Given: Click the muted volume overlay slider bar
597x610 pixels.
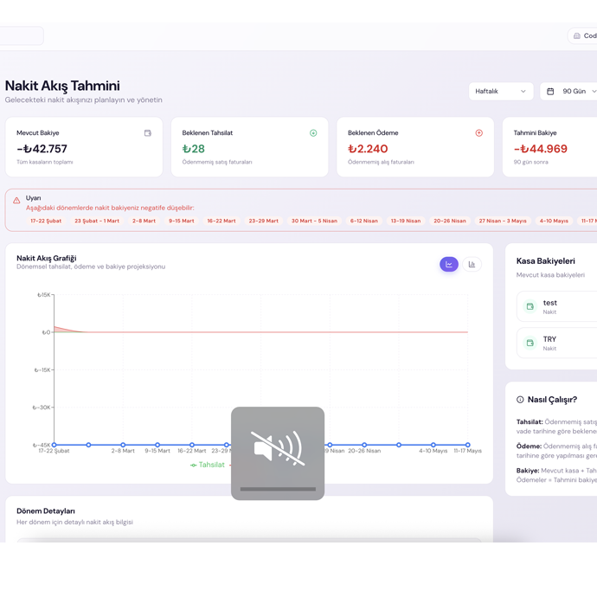Looking at the screenshot, I should point(278,489).
